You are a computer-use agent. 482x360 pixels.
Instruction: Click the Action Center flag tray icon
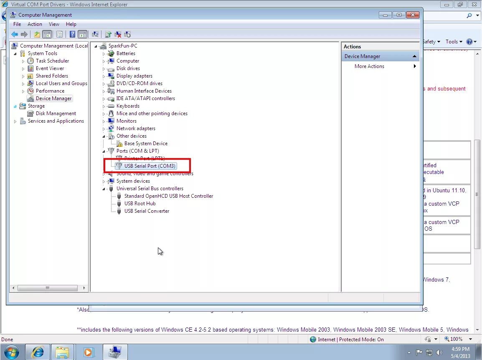pos(419,352)
